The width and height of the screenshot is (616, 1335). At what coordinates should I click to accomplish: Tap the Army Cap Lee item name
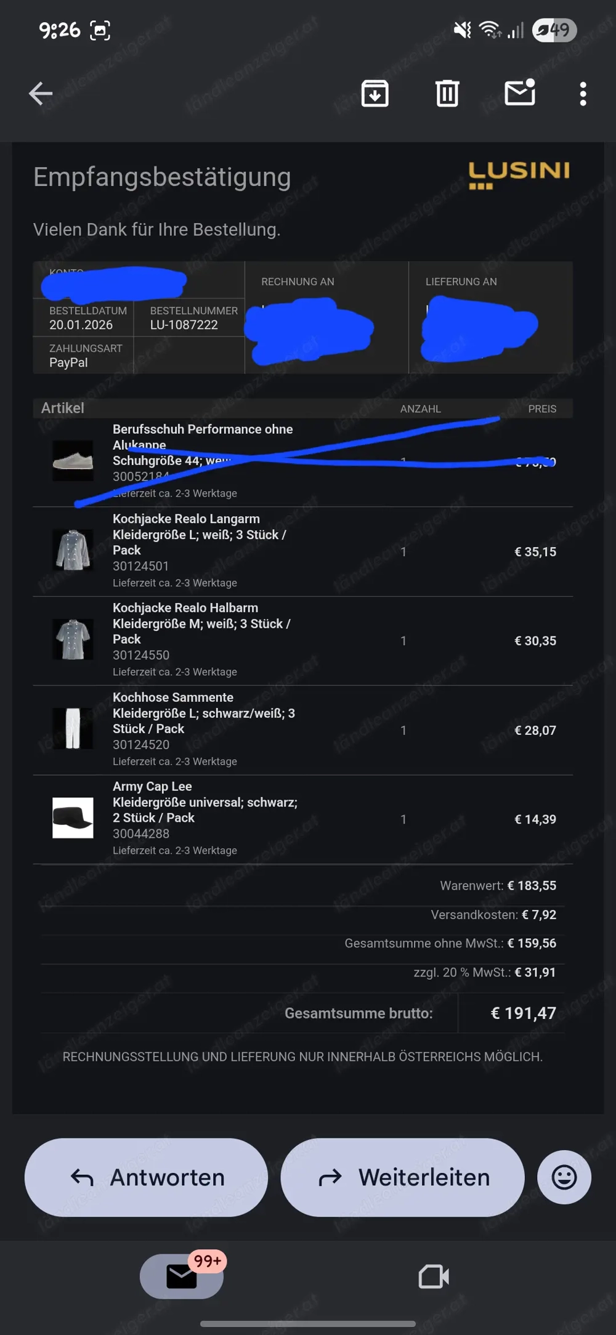point(152,786)
